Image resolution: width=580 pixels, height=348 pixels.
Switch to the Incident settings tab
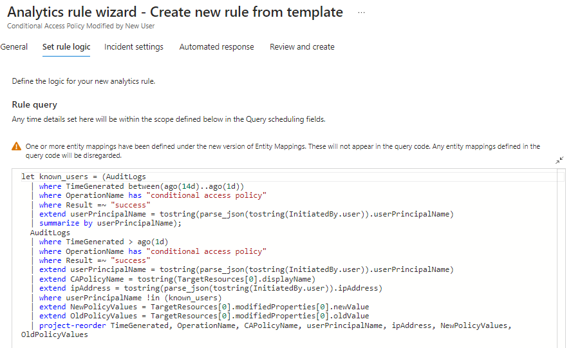(x=134, y=47)
